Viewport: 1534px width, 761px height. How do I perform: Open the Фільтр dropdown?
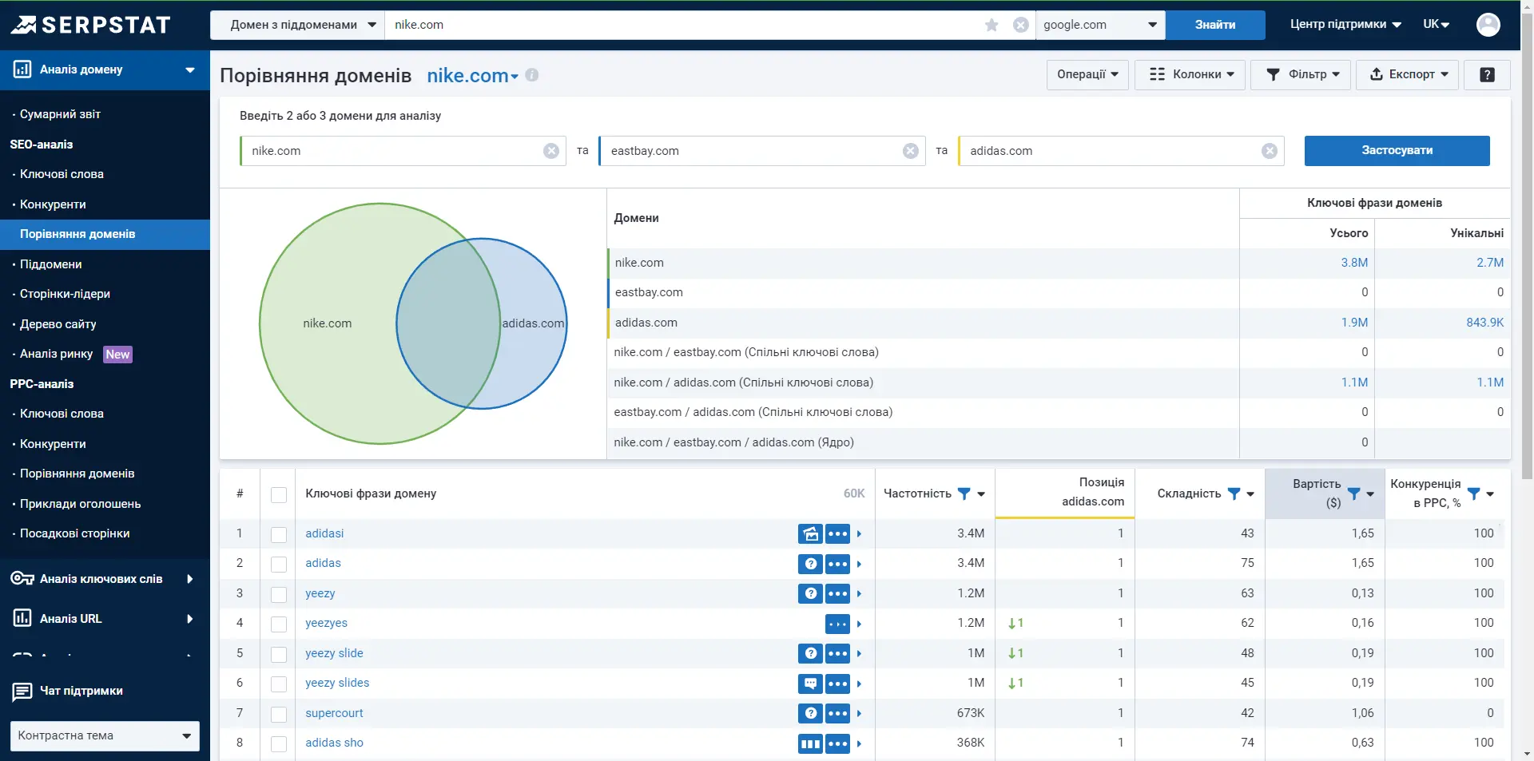1301,74
